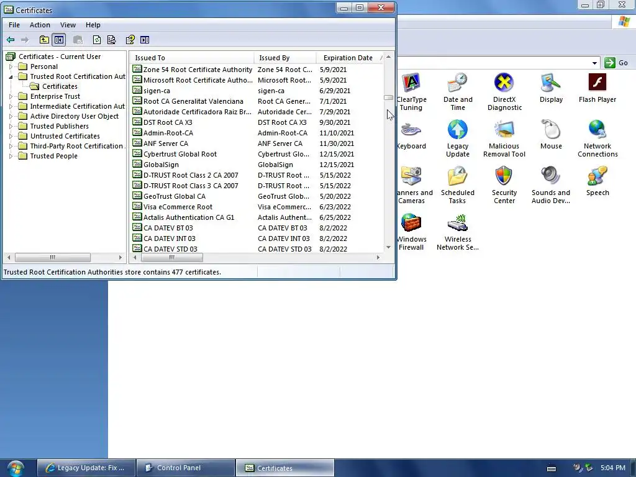Click the Back arrow in Certificates toolbar
Viewport: 636px width, 477px height.
[x=11, y=40]
